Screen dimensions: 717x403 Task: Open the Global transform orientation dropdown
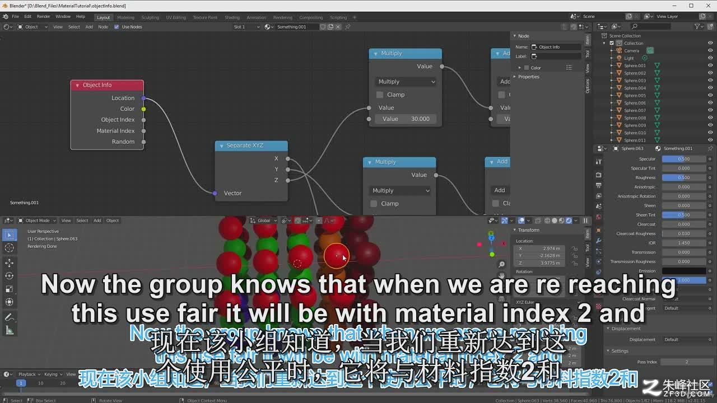click(264, 221)
